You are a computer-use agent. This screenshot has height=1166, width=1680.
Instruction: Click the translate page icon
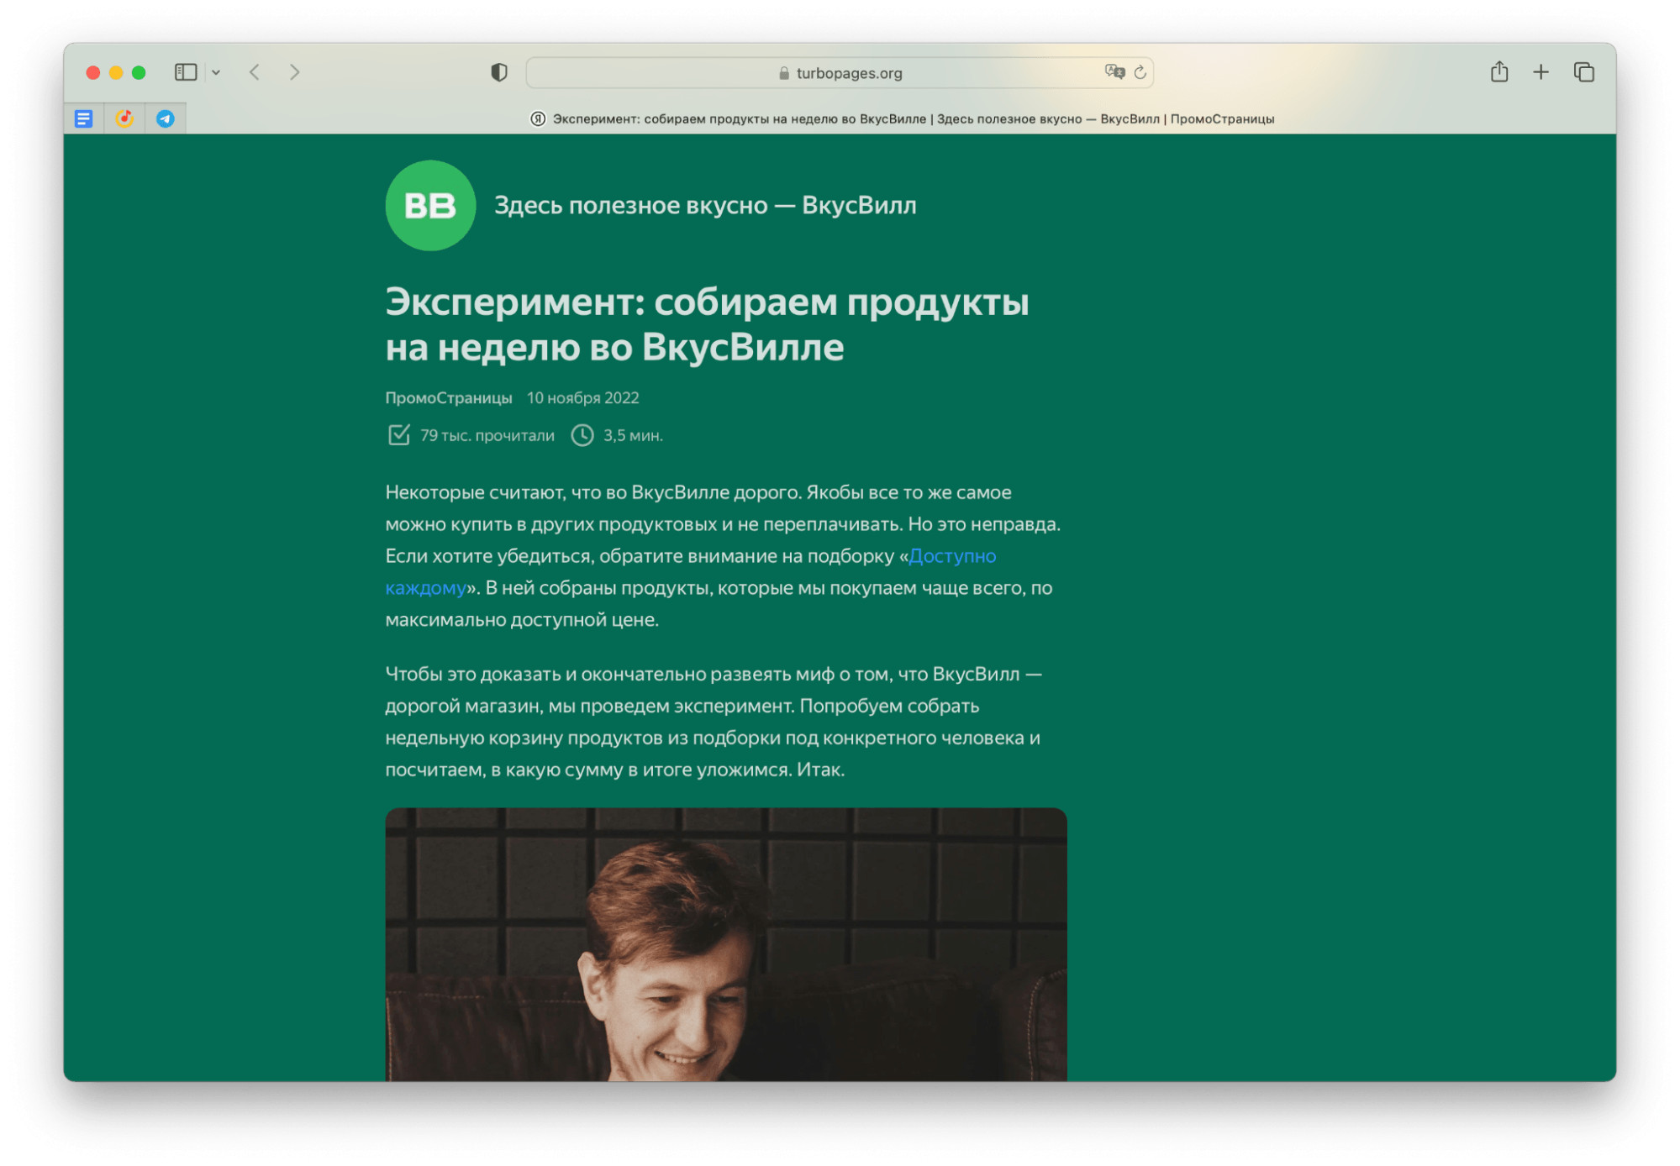point(1114,72)
